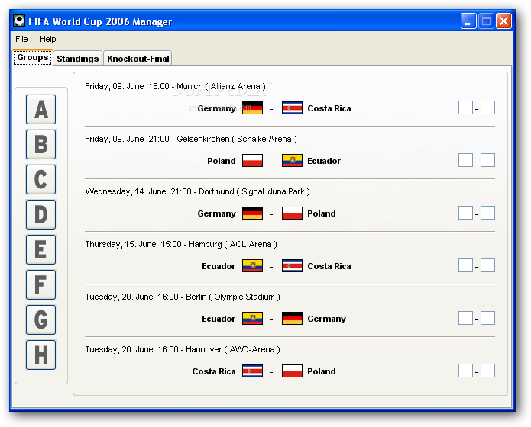This screenshot has width=531, height=427.
Task: Focus Ecuador score field in Gelsenkirchen match
Action: pyautogui.click(x=487, y=160)
